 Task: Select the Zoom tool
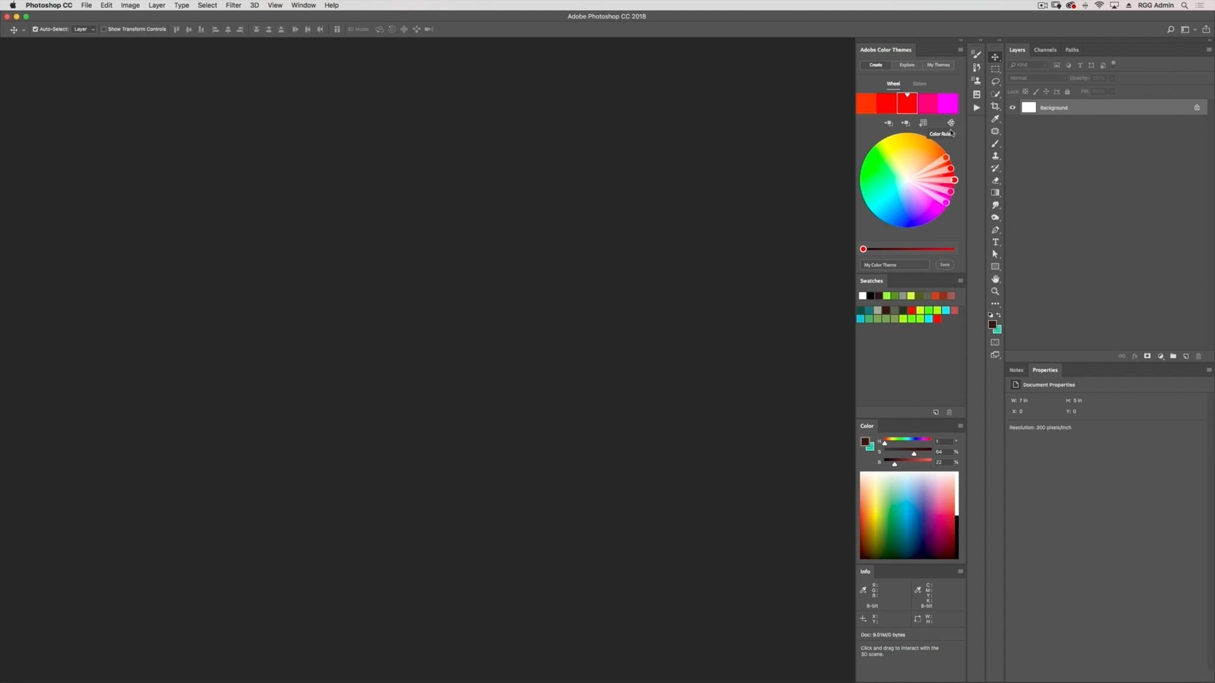click(x=995, y=291)
